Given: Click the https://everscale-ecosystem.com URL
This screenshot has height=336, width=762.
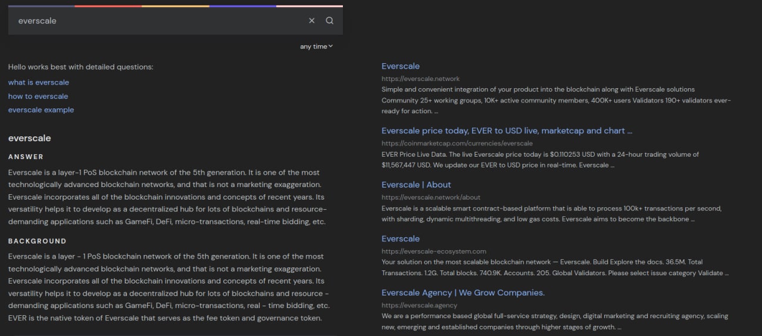Looking at the screenshot, I should pyautogui.click(x=433, y=251).
